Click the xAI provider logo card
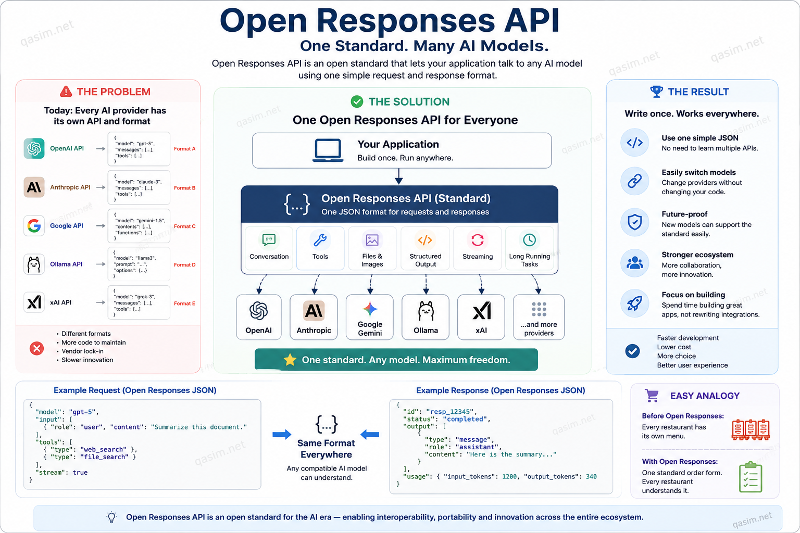 pyautogui.click(x=482, y=318)
